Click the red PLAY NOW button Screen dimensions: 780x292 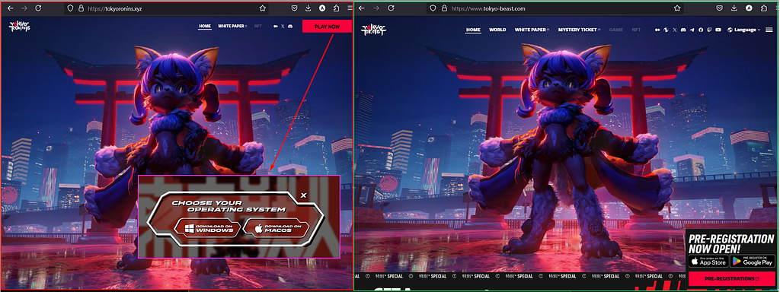point(327,27)
